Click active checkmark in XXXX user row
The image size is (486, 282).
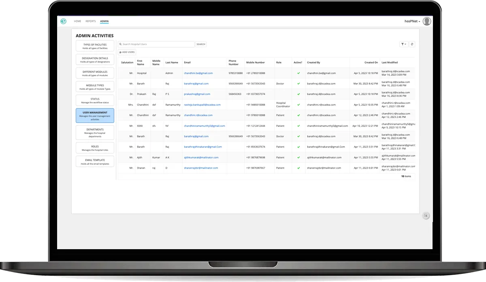pos(298,126)
